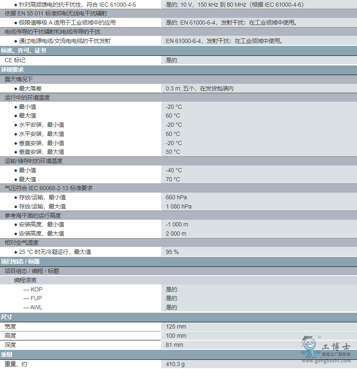
Task: Select the 660 hPa value cell
Action: pos(176,197)
